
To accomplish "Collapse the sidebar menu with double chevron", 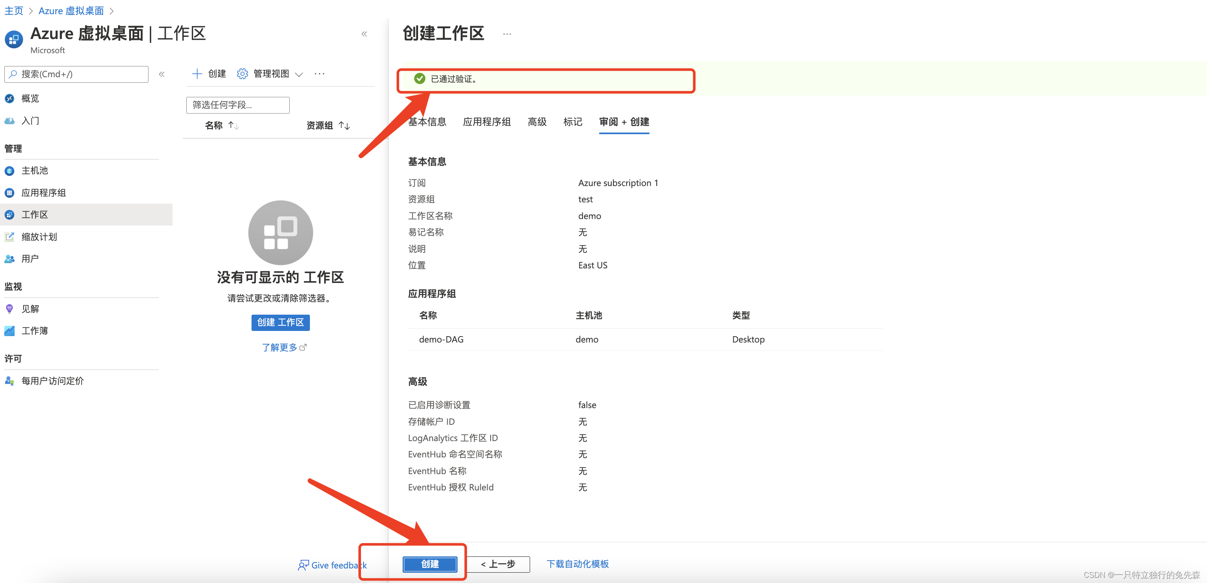I will pos(162,75).
